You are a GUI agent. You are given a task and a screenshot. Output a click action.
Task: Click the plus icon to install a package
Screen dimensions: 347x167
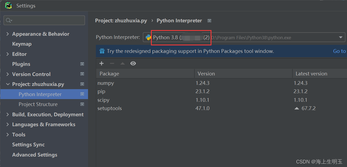click(x=102, y=63)
